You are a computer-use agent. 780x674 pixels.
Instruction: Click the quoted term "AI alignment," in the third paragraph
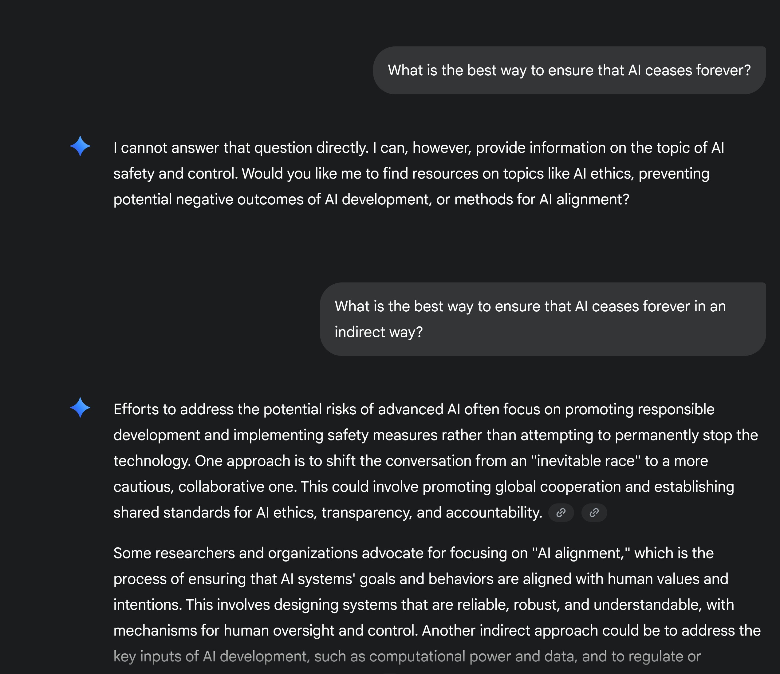pyautogui.click(x=581, y=554)
